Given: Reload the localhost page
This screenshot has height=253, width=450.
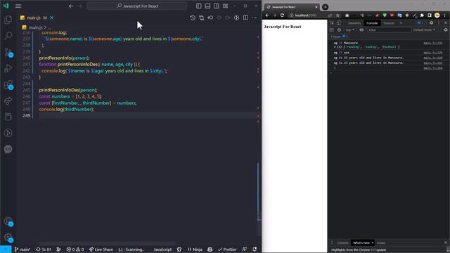Looking at the screenshot, I should click(282, 15).
